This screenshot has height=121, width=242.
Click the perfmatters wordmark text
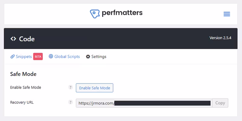click(122, 13)
